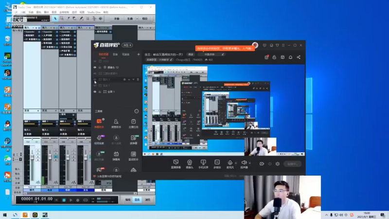Click the record video camera icon
This screenshot has height=219, width=389.
(x=262, y=164)
